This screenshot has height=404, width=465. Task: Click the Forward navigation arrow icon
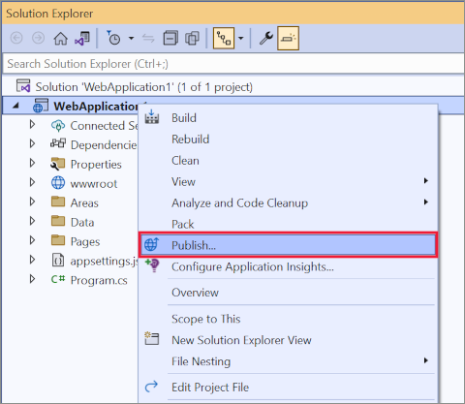coord(38,38)
